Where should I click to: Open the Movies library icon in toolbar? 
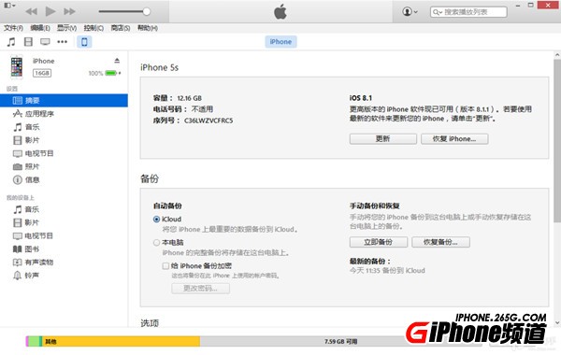click(x=28, y=42)
